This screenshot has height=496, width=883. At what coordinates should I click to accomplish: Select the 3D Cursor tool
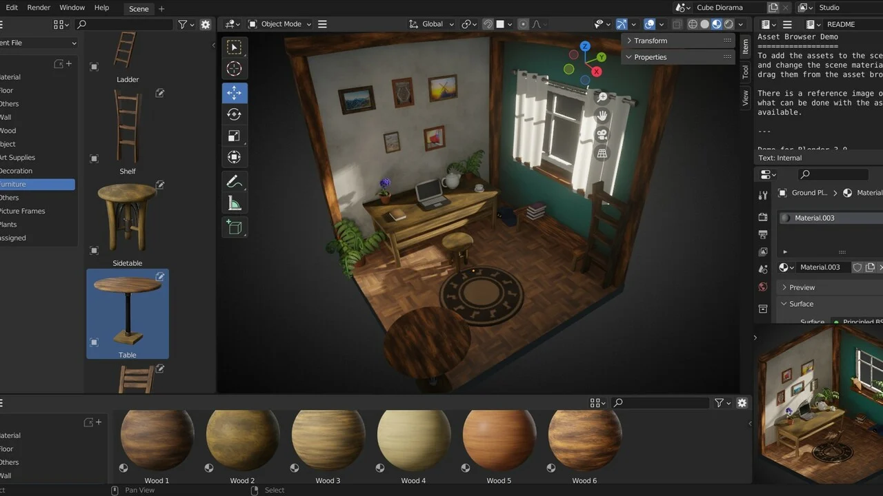click(x=235, y=68)
